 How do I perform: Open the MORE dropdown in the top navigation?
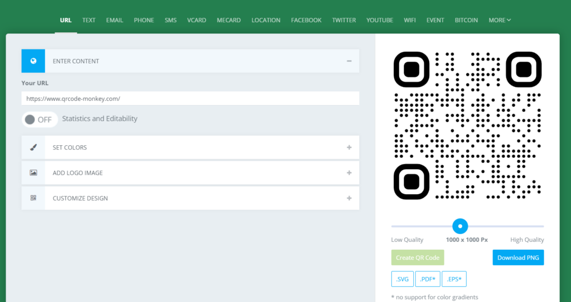point(500,20)
